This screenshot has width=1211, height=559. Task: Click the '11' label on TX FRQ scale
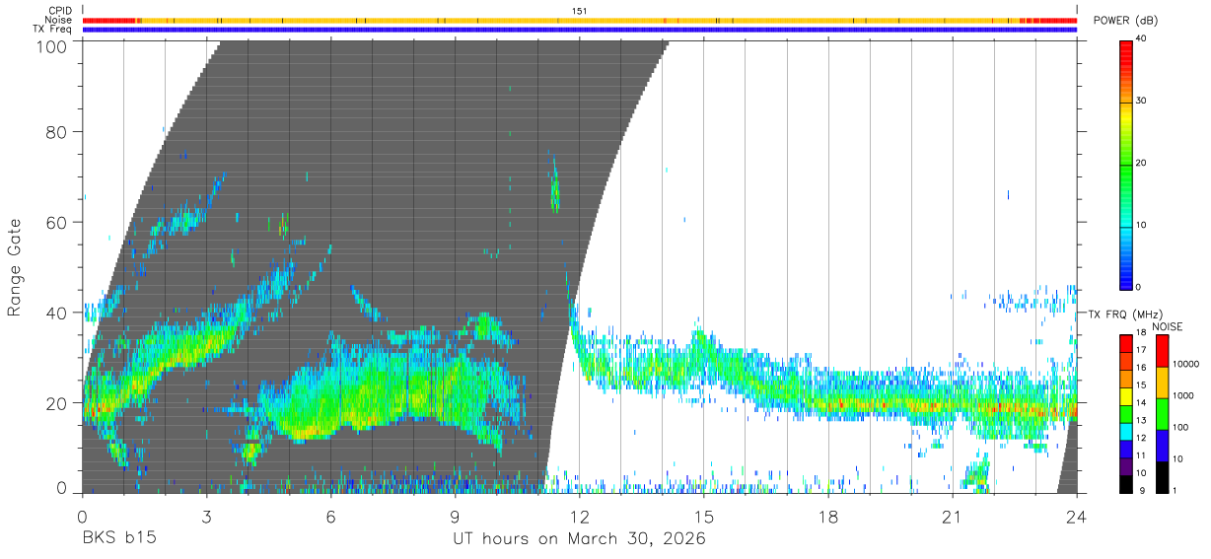click(1141, 455)
